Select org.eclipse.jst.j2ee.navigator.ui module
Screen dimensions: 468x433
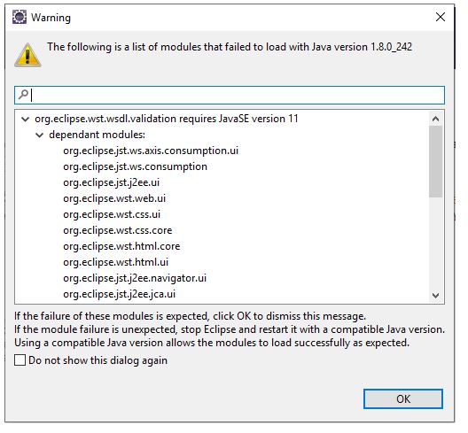pos(135,278)
